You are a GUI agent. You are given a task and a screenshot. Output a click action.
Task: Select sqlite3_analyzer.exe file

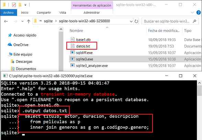coord(92,66)
